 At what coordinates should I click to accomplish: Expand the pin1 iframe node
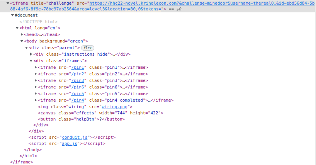pyautogui.click(x=36, y=68)
